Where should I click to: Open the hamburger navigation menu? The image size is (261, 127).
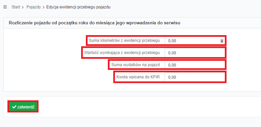5,7
